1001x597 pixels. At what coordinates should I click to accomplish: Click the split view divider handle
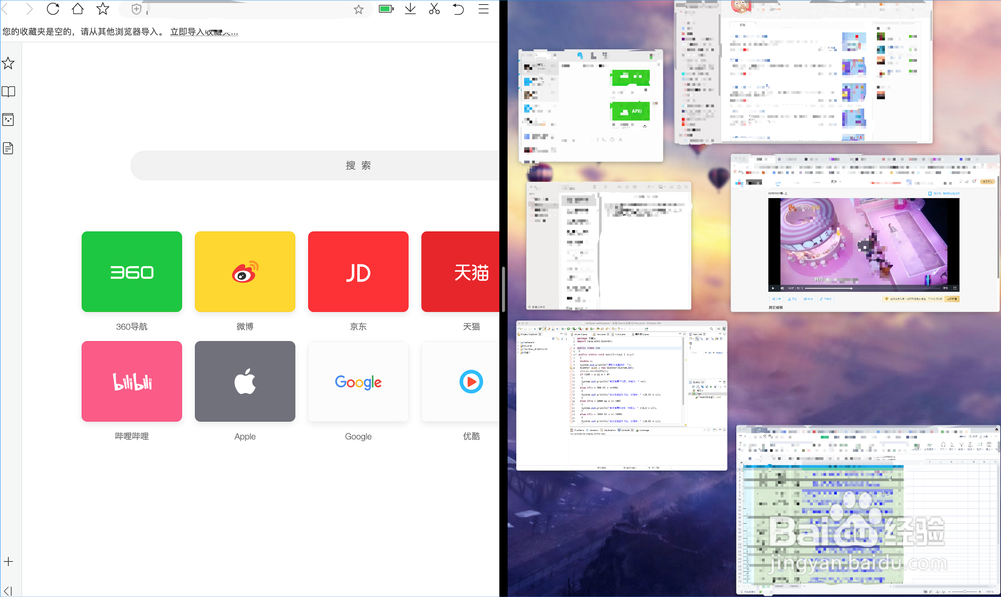(503, 289)
